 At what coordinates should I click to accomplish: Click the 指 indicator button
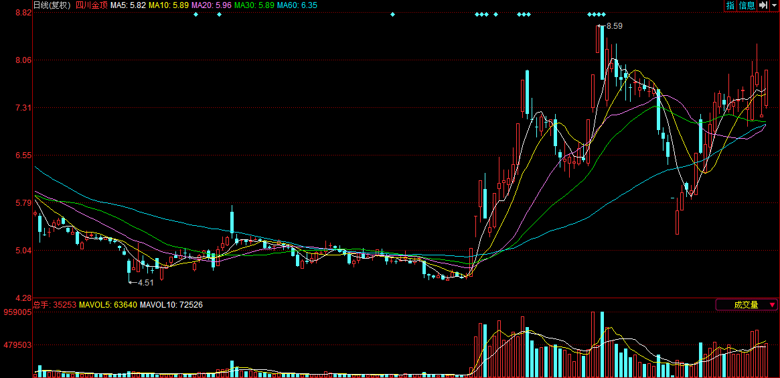730,5
